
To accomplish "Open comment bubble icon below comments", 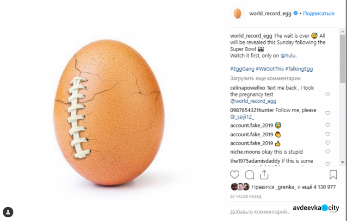I will click(x=249, y=175).
